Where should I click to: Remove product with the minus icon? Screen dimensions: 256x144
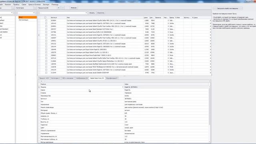[x=63, y=8]
